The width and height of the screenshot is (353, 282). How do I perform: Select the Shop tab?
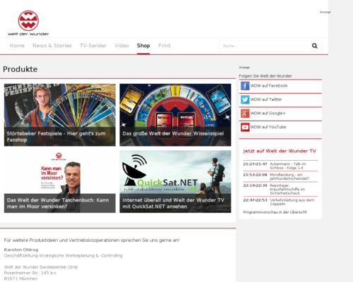(143, 46)
